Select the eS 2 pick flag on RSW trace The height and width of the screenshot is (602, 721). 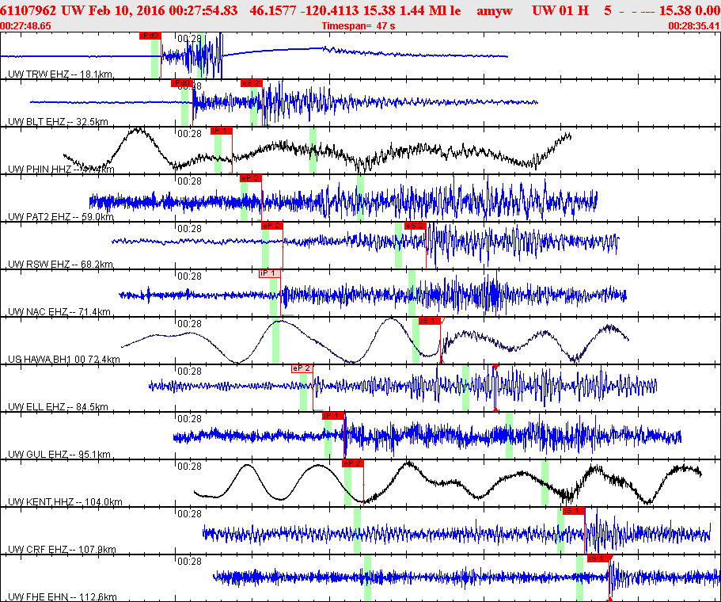pos(416,226)
